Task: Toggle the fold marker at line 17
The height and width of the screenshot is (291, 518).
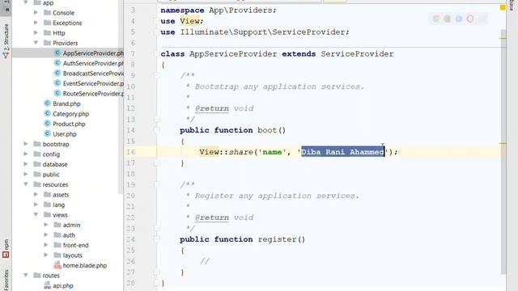Action: [x=157, y=163]
